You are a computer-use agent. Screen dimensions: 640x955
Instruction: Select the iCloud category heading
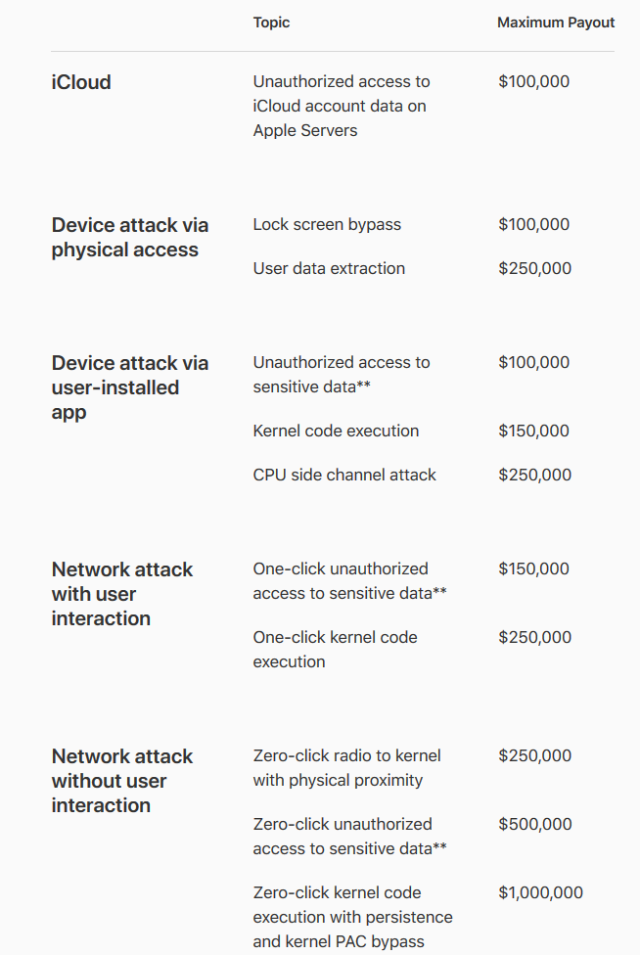(x=81, y=82)
